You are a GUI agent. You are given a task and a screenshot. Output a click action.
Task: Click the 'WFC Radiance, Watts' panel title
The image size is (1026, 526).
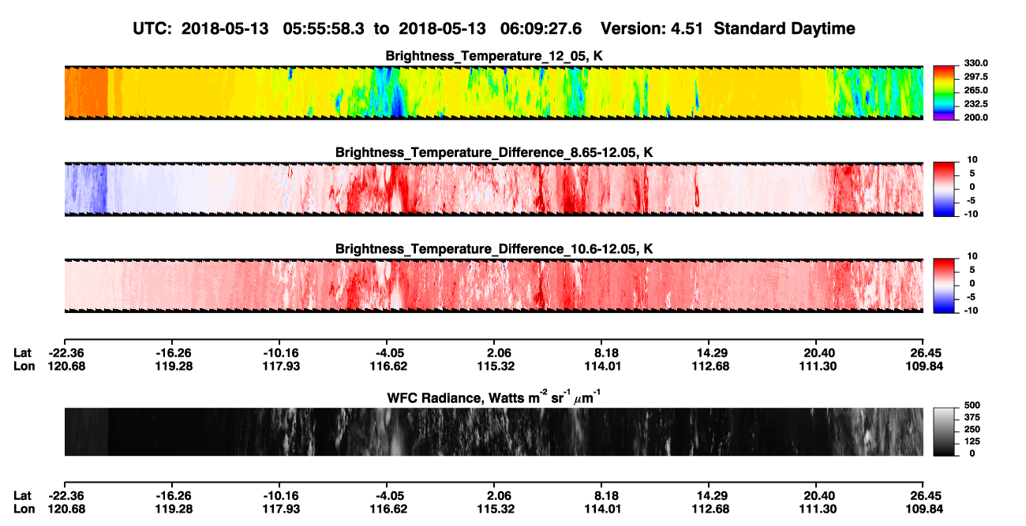click(494, 397)
